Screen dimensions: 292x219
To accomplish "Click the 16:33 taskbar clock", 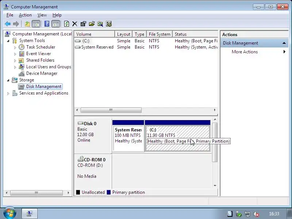I will tap(274, 214).
